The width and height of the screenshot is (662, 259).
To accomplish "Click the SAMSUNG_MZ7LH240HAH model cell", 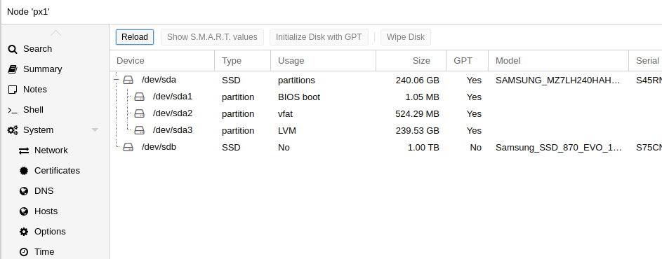I will [558, 80].
